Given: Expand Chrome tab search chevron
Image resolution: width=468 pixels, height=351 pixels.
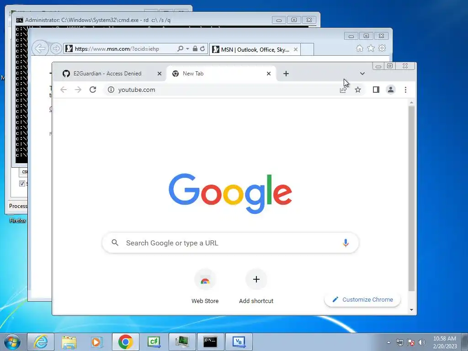Looking at the screenshot, I should 362,74.
